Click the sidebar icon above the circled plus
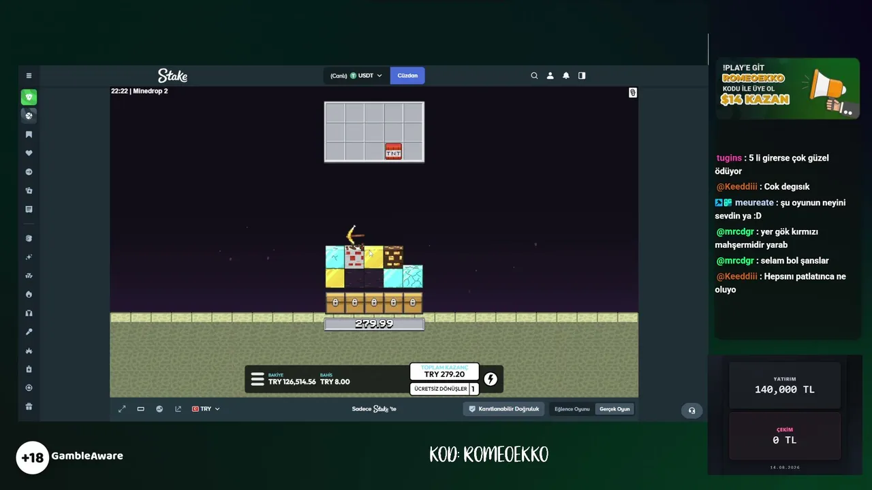The image size is (872, 490). click(29, 369)
